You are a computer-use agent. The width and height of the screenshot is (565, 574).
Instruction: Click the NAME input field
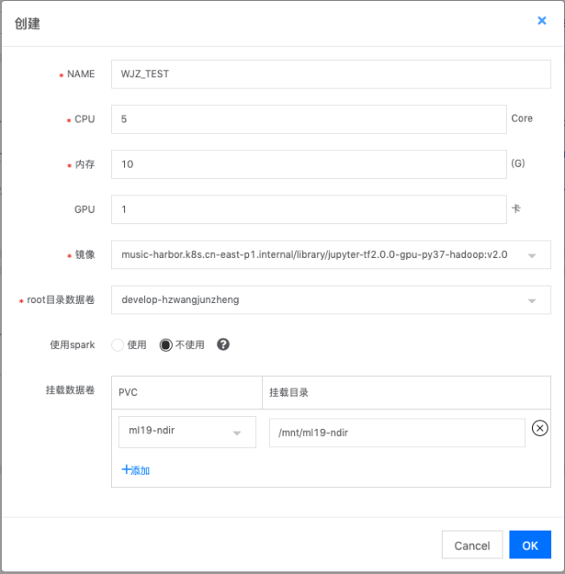click(x=330, y=74)
